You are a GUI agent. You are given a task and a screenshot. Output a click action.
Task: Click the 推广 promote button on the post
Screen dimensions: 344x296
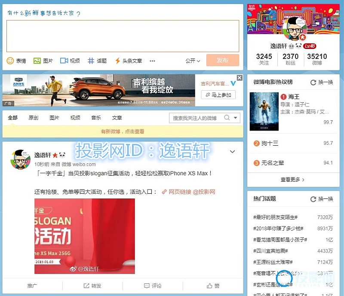point(32,286)
